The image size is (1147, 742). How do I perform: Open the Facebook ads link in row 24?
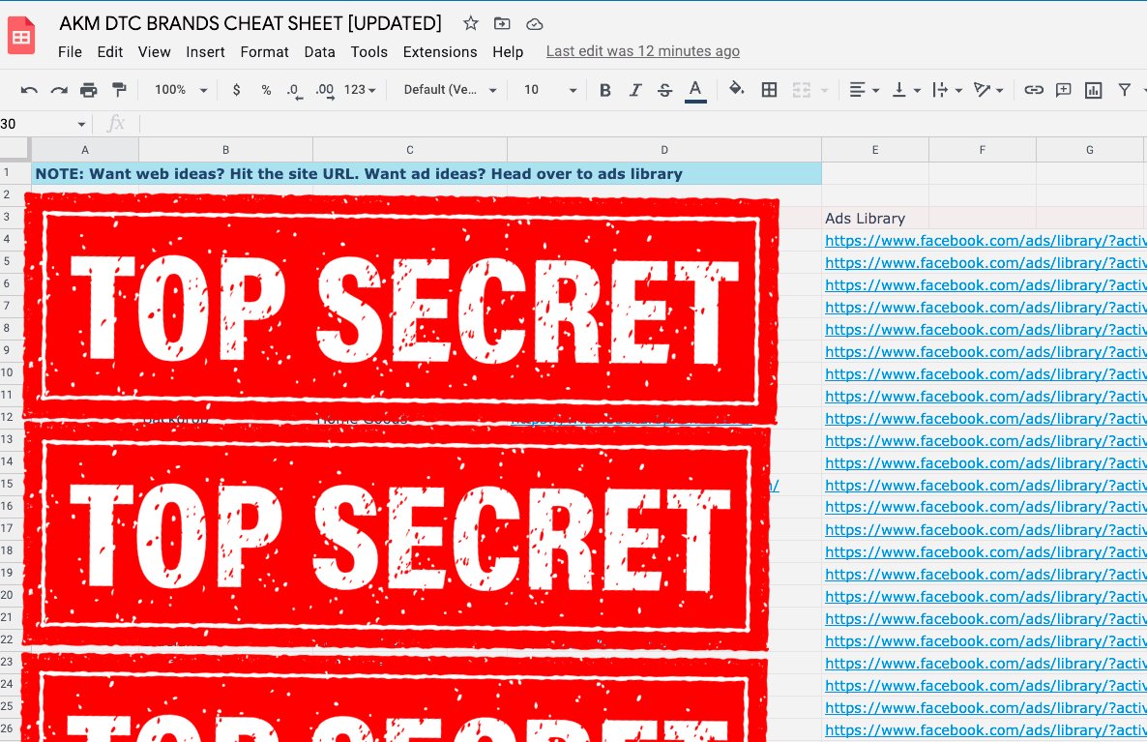coord(985,686)
